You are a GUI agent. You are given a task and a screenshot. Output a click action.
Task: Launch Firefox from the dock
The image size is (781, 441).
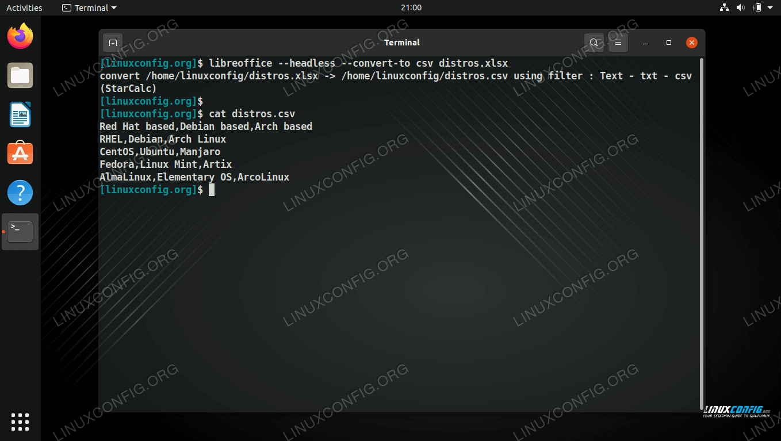(x=20, y=37)
